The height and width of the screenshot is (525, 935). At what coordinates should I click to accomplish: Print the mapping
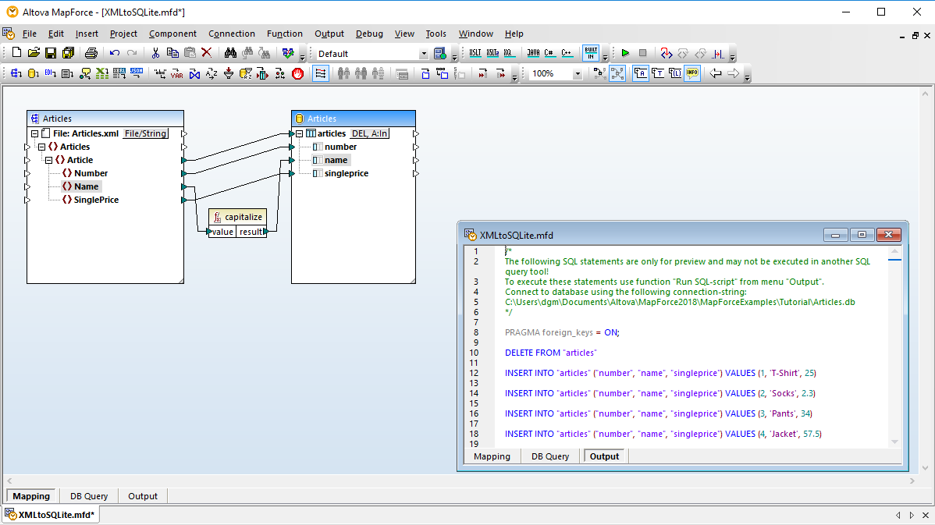91,53
